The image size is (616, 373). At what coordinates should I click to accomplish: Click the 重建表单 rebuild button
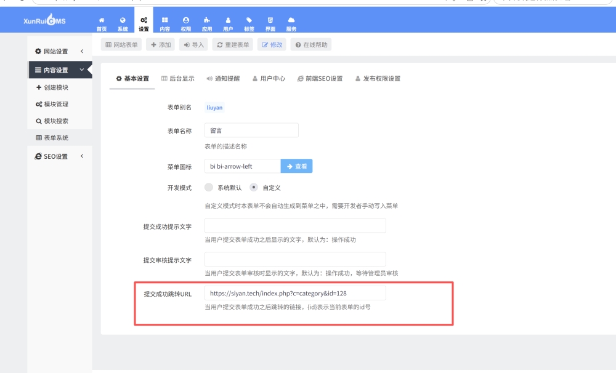click(x=233, y=45)
